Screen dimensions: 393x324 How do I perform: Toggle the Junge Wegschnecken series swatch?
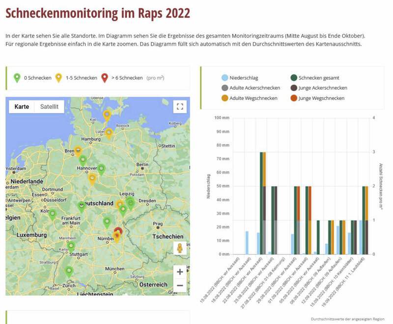coord(294,98)
